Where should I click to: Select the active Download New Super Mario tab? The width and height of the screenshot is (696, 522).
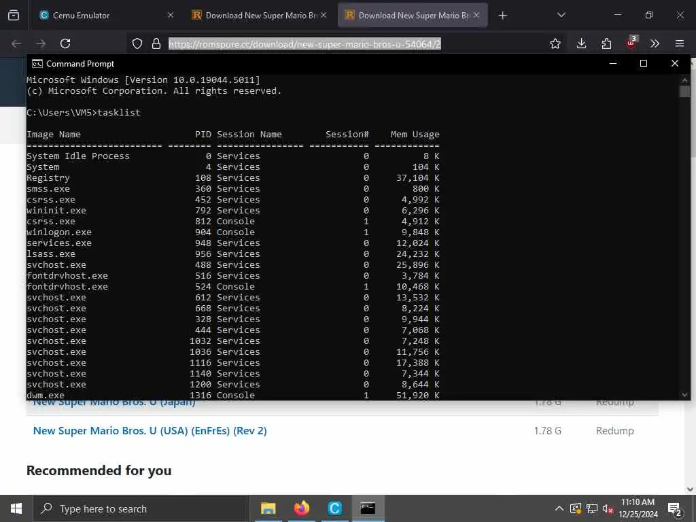(x=413, y=15)
